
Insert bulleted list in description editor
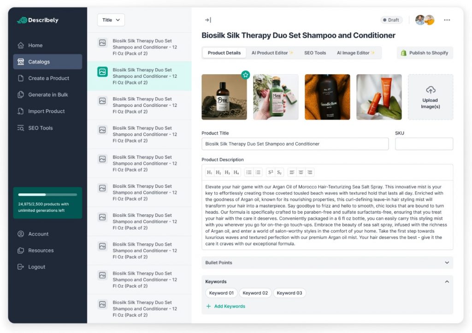[249, 172]
